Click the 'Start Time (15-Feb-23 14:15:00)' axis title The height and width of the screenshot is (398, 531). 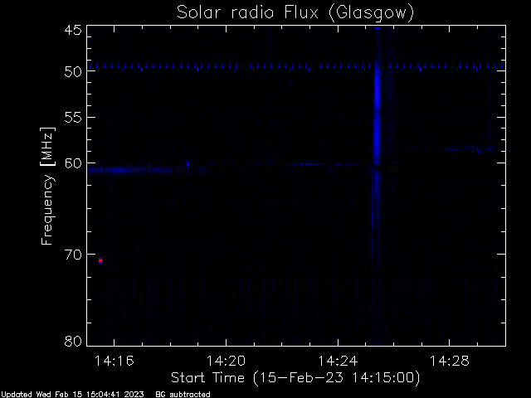(x=295, y=378)
